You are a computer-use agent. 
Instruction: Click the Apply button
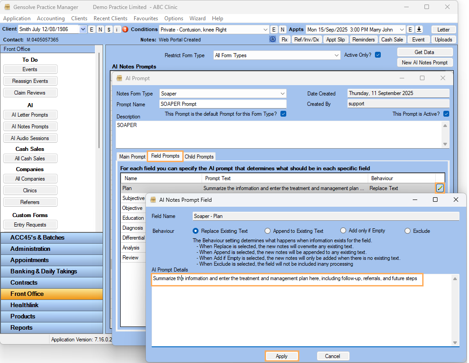click(x=281, y=356)
